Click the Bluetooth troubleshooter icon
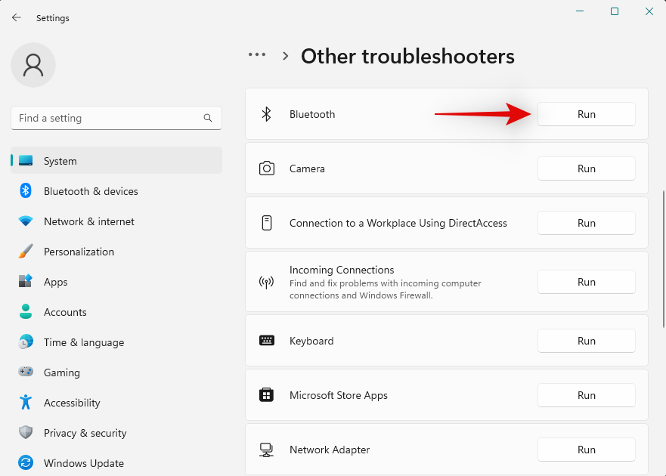Screen dimensions: 666x476 pos(266,114)
